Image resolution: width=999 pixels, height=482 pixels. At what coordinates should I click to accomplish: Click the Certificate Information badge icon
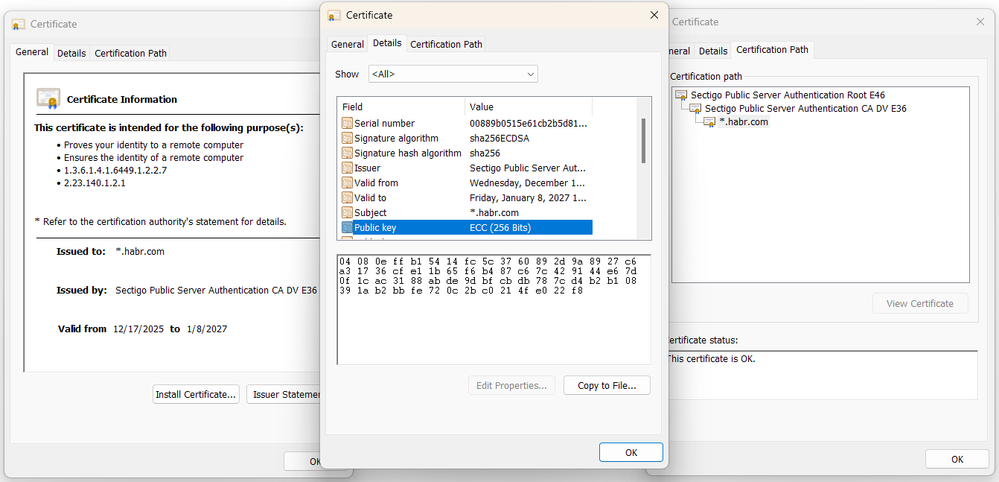[48, 98]
